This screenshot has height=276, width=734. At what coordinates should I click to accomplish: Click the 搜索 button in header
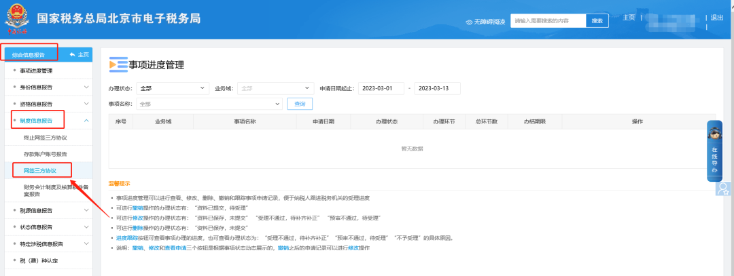[597, 21]
